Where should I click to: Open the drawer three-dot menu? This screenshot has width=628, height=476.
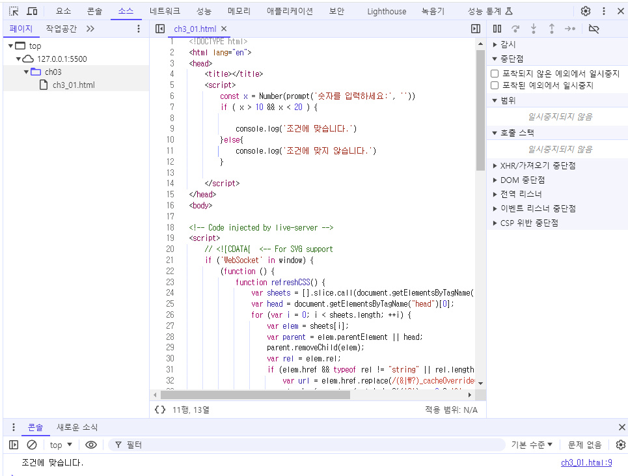point(14,427)
